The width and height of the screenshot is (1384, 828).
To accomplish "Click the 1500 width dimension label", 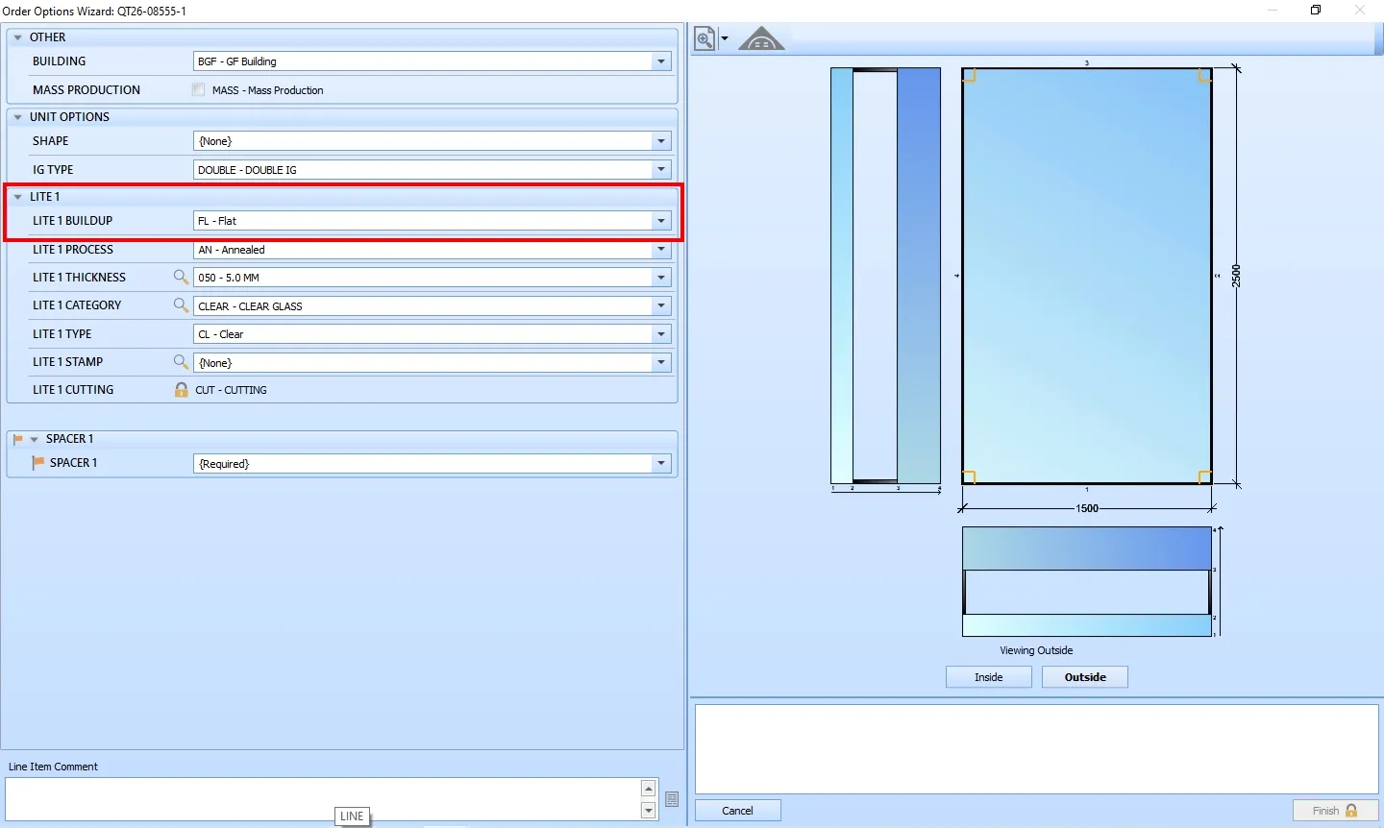I will 1087,508.
